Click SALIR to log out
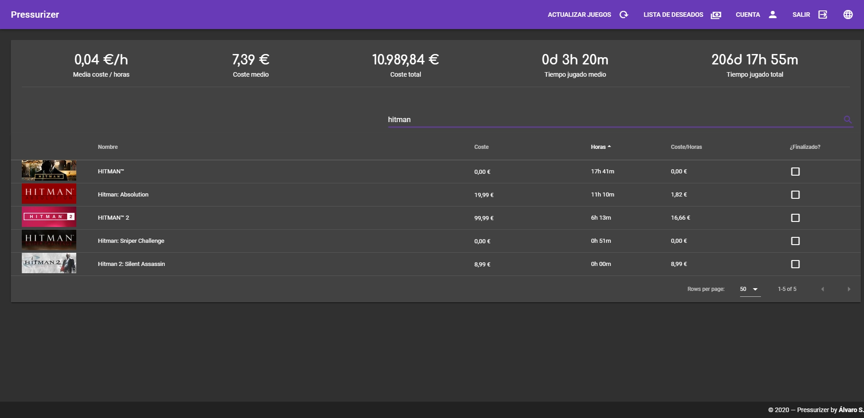864x418 pixels. click(x=801, y=15)
